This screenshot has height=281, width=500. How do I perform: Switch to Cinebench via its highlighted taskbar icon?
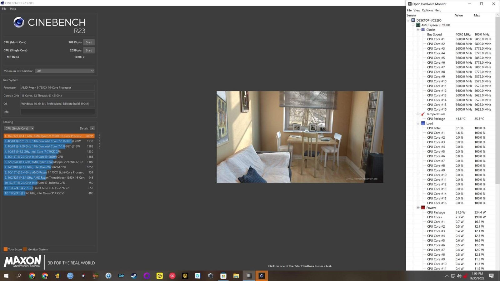[262, 276]
